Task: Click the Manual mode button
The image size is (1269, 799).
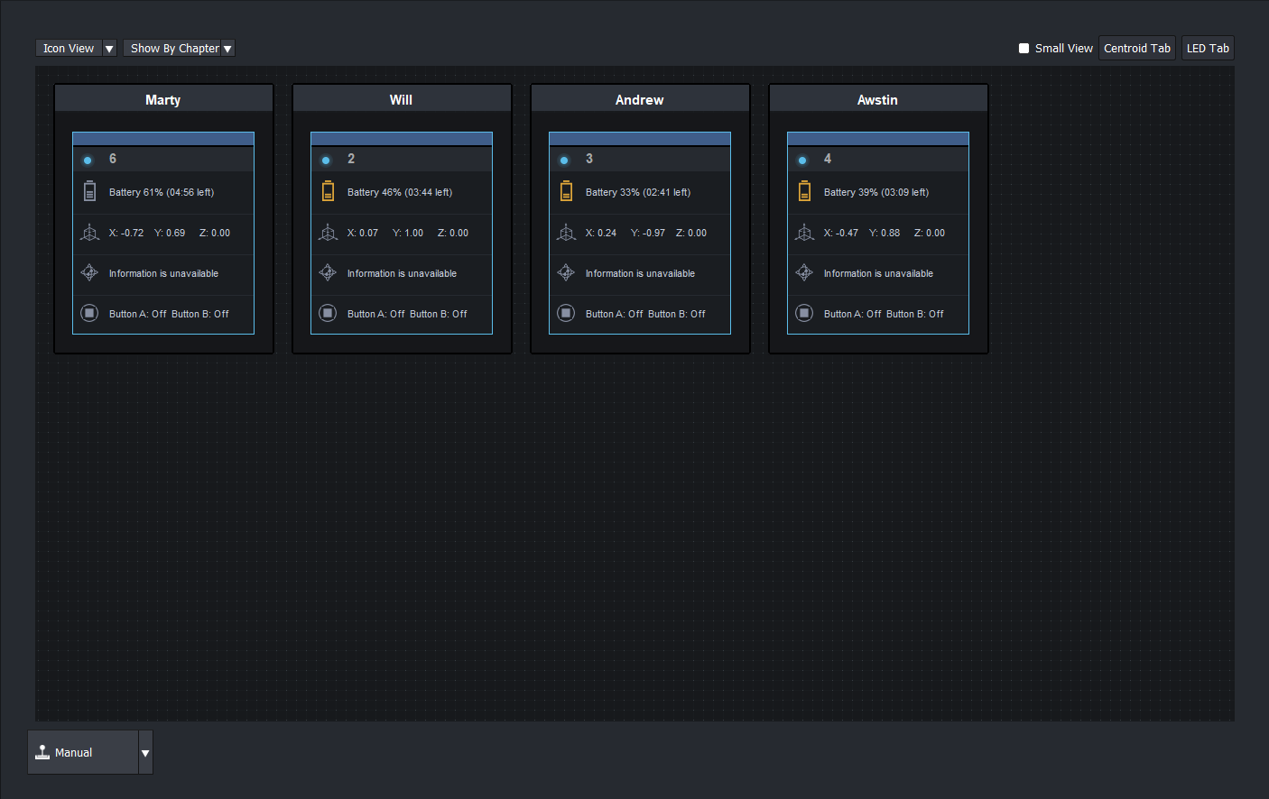Action: click(x=83, y=753)
